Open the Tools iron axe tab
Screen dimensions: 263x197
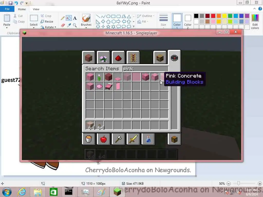[118, 139]
